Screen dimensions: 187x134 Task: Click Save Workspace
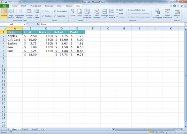157,14
